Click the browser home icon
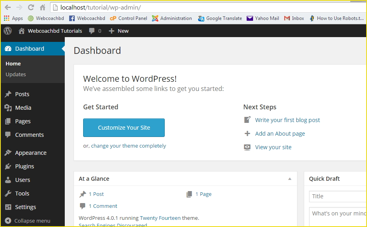367x227 pixels. click(43, 8)
